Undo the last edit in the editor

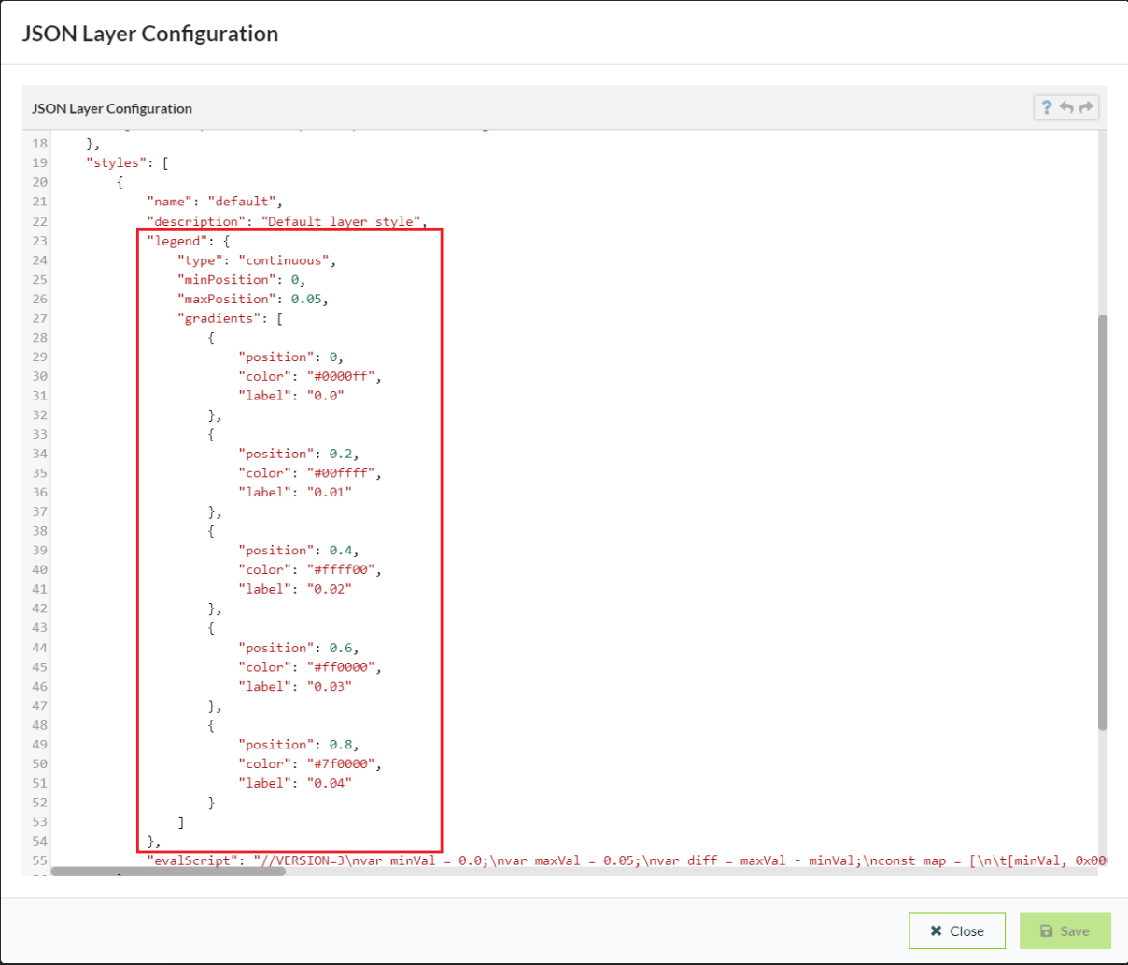click(1066, 107)
